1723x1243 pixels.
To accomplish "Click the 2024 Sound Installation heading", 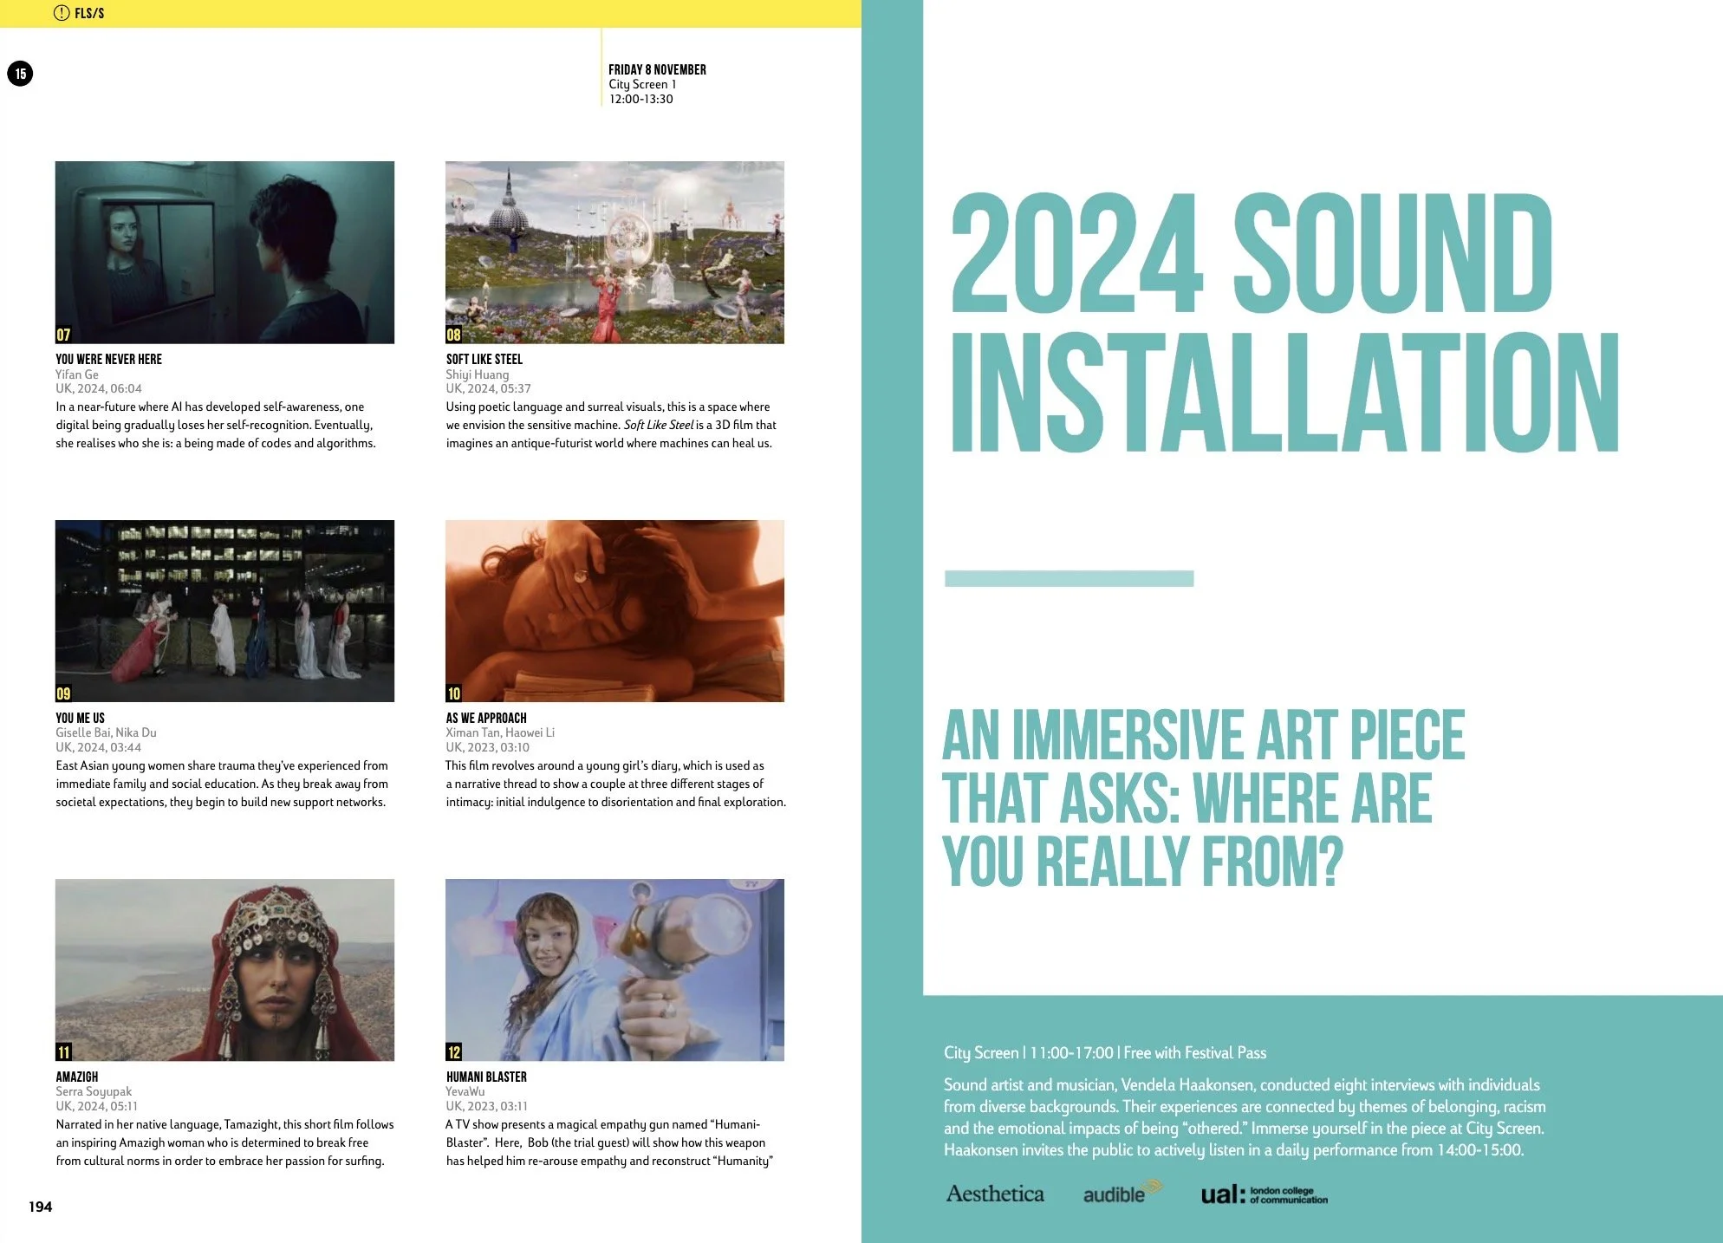I will click(x=1283, y=321).
